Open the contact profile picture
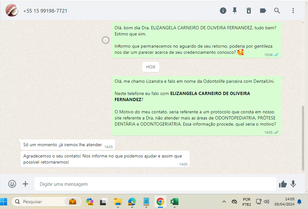 [12, 10]
